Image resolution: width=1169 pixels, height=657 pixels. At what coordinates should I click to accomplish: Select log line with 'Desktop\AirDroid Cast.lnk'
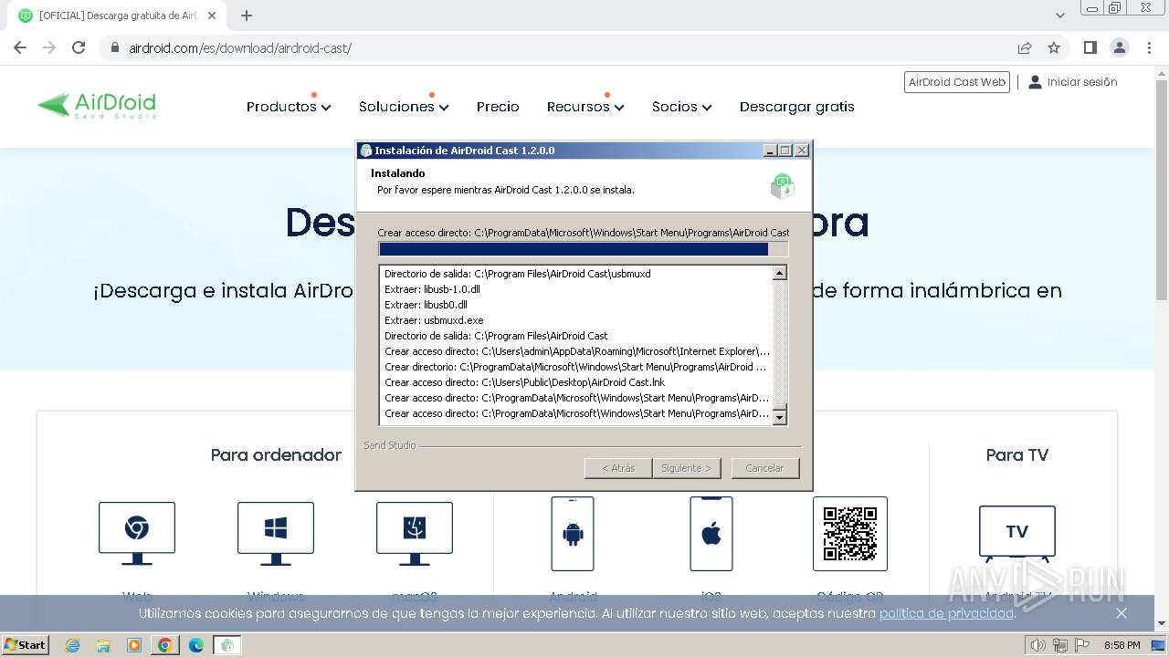pos(524,382)
